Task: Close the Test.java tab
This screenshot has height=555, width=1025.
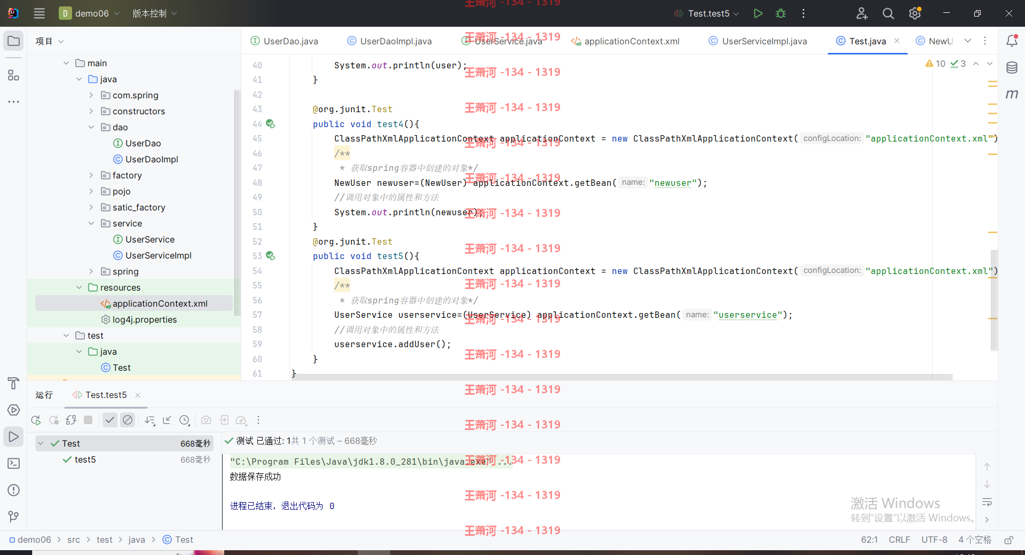Action: 897,41
